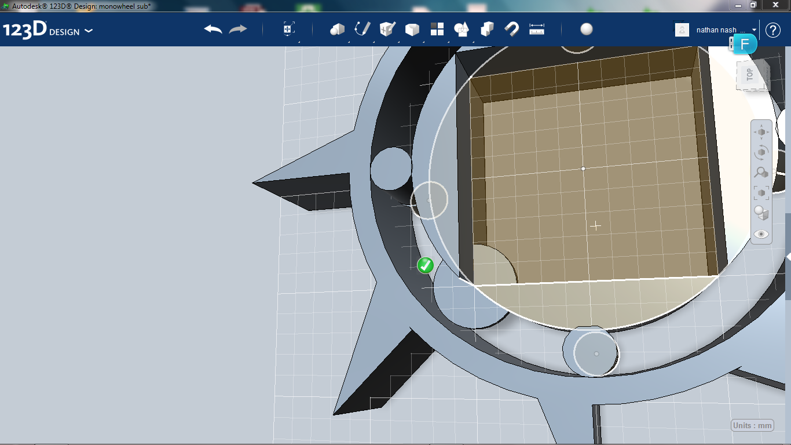Image resolution: width=791 pixels, height=445 pixels.
Task: Click the TOP face of view cube
Action: pos(750,75)
